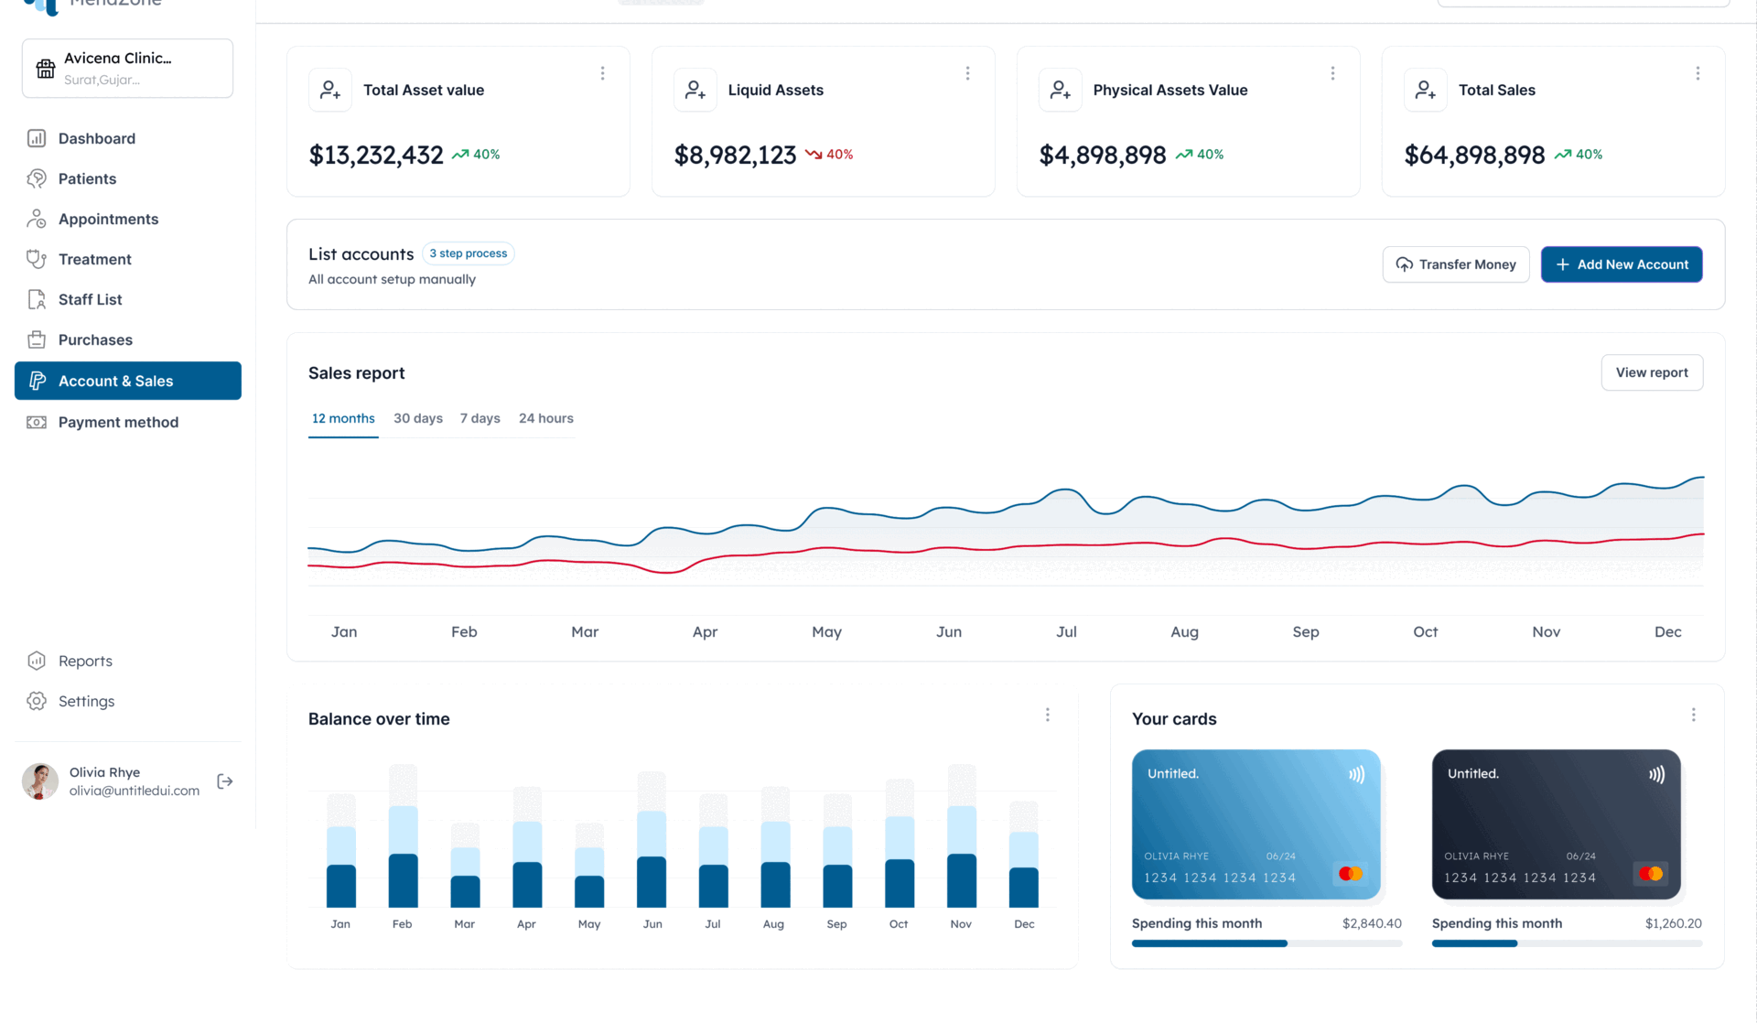Open the Avicena Clinic selector

(x=127, y=69)
